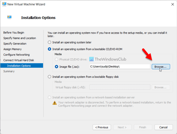The width and height of the screenshot is (177, 134).
Task: Select the Installation Options step in the sidebar
Action: coord(19,66)
